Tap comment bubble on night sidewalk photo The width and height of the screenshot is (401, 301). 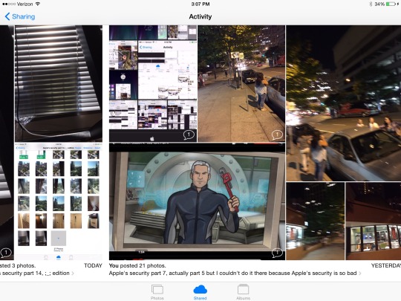[277, 135]
